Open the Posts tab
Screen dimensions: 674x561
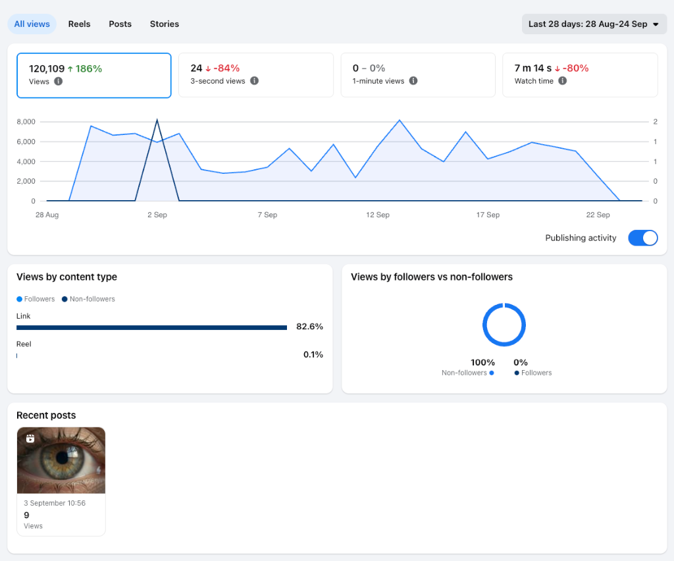pos(120,24)
